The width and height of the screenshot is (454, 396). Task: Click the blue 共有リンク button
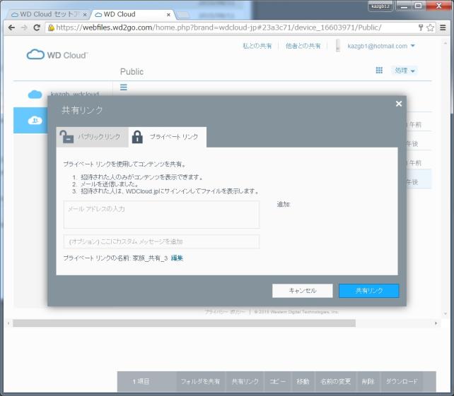tap(369, 291)
